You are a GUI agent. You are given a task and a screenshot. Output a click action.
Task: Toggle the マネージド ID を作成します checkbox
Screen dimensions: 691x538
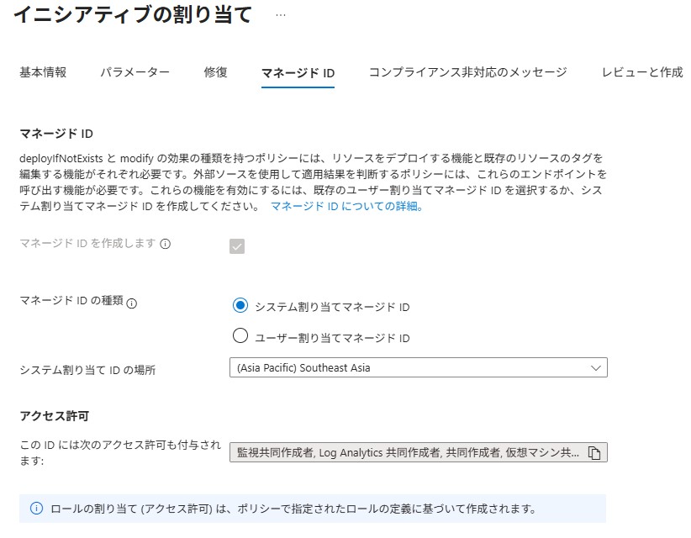237,246
